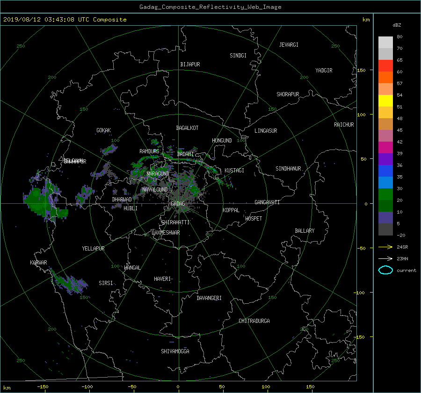Click the KUSTAGI city label
The image size is (421, 393).
pos(234,171)
